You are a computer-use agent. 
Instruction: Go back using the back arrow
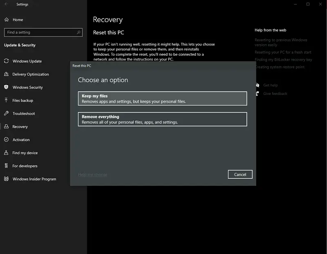click(6, 4)
